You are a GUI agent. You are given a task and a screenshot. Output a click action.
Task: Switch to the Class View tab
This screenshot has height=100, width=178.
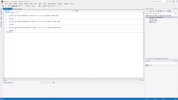pyautogui.click(x=165, y=59)
